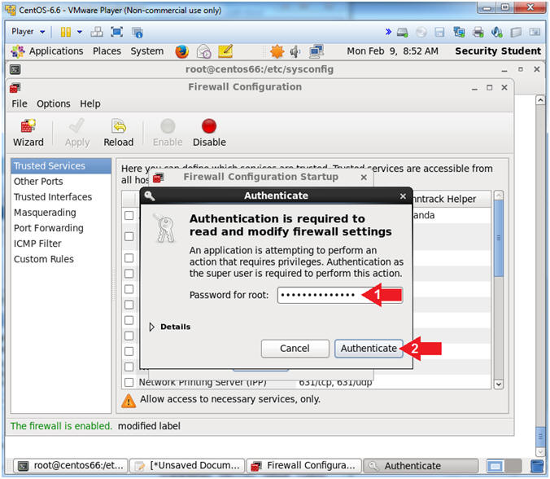This screenshot has width=550, height=479.
Task: Click the services list scroll up arrow
Action: click(x=498, y=195)
